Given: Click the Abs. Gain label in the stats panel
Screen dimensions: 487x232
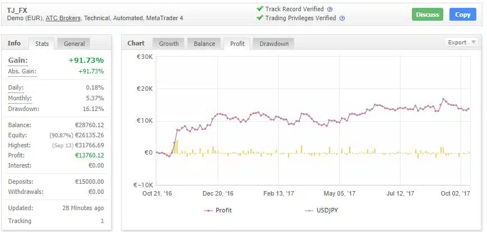Looking at the screenshot, I should tap(22, 72).
